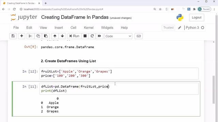Image resolution: width=218 pixels, height=122 pixels.
Task: Open the Widgets menu
Action: pyautogui.click(x=107, y=28)
